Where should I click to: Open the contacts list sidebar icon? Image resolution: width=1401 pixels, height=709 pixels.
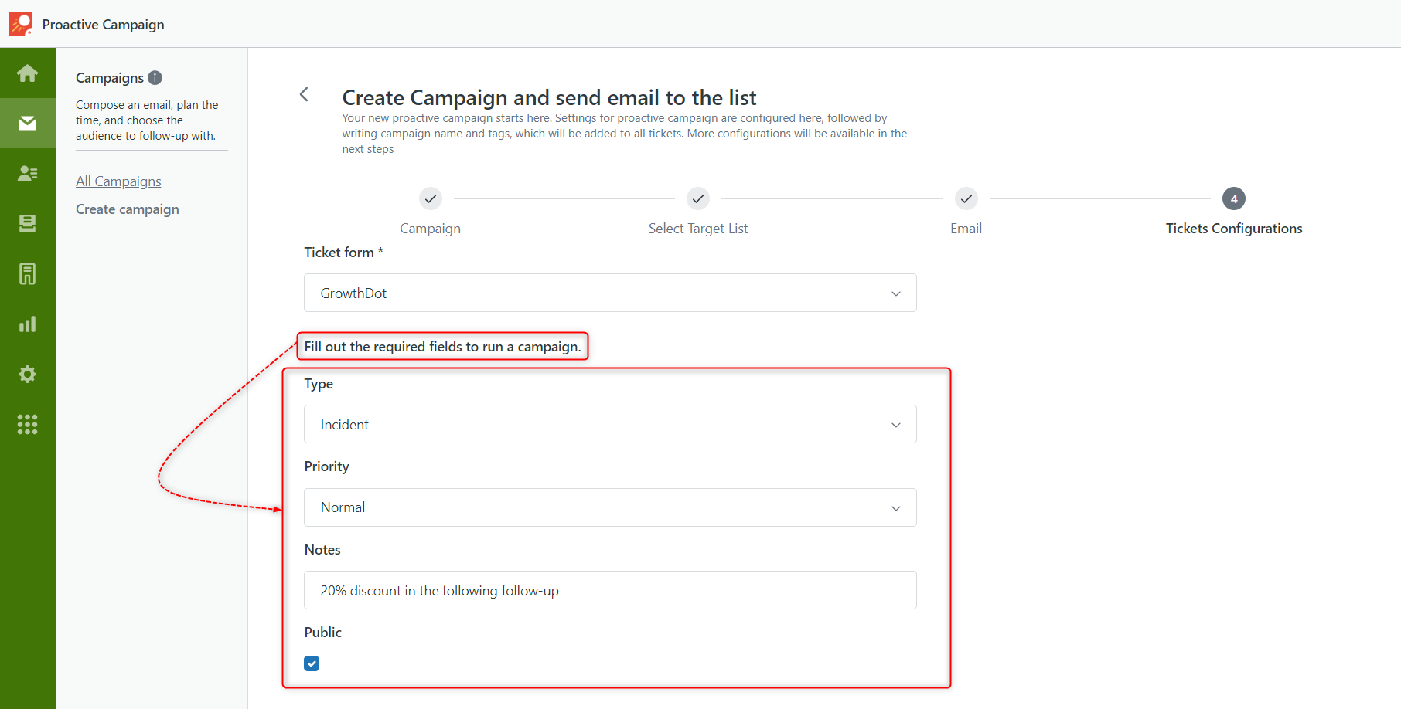pos(28,173)
